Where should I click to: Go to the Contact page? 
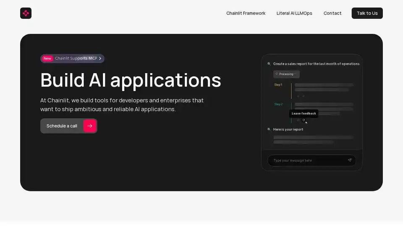click(332, 13)
